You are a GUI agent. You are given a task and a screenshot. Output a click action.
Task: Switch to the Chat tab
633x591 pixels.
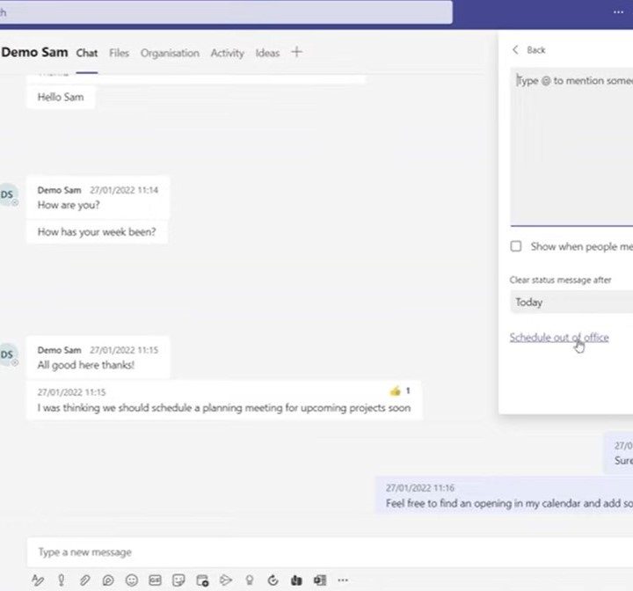(x=87, y=53)
